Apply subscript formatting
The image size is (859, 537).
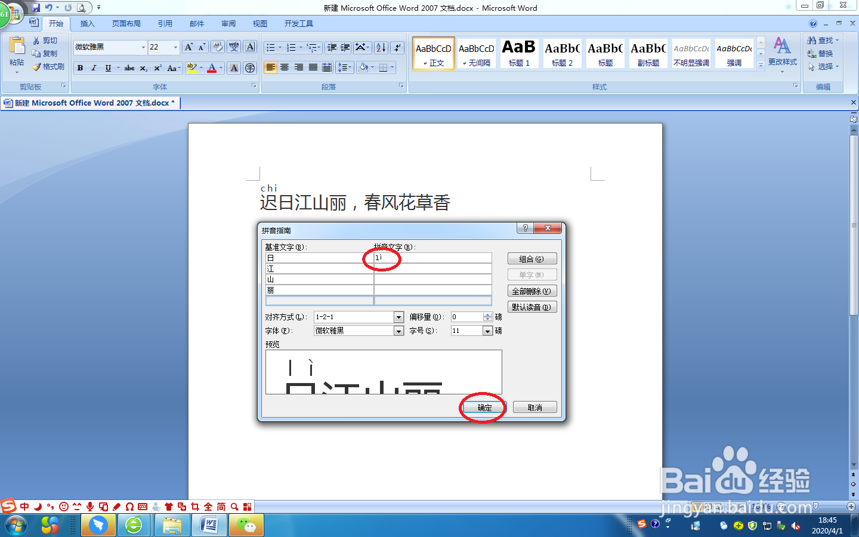coord(143,67)
